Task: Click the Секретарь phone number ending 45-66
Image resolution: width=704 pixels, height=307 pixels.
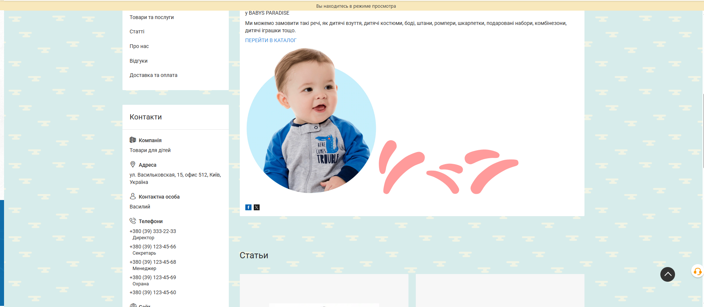Action: (x=153, y=247)
